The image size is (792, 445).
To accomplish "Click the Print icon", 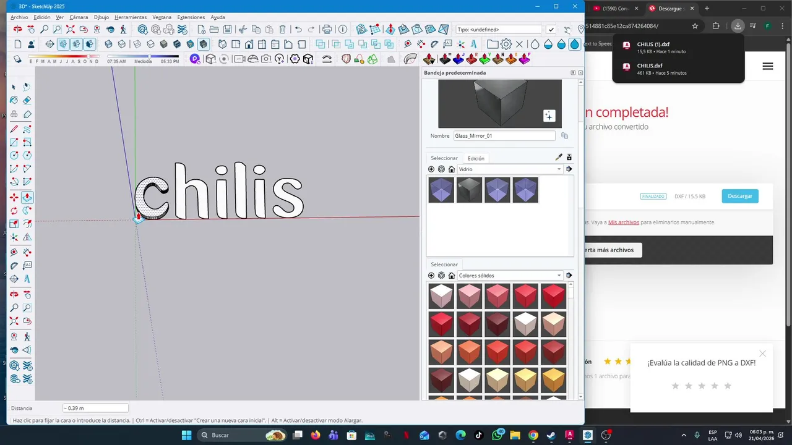I will 327,29.
